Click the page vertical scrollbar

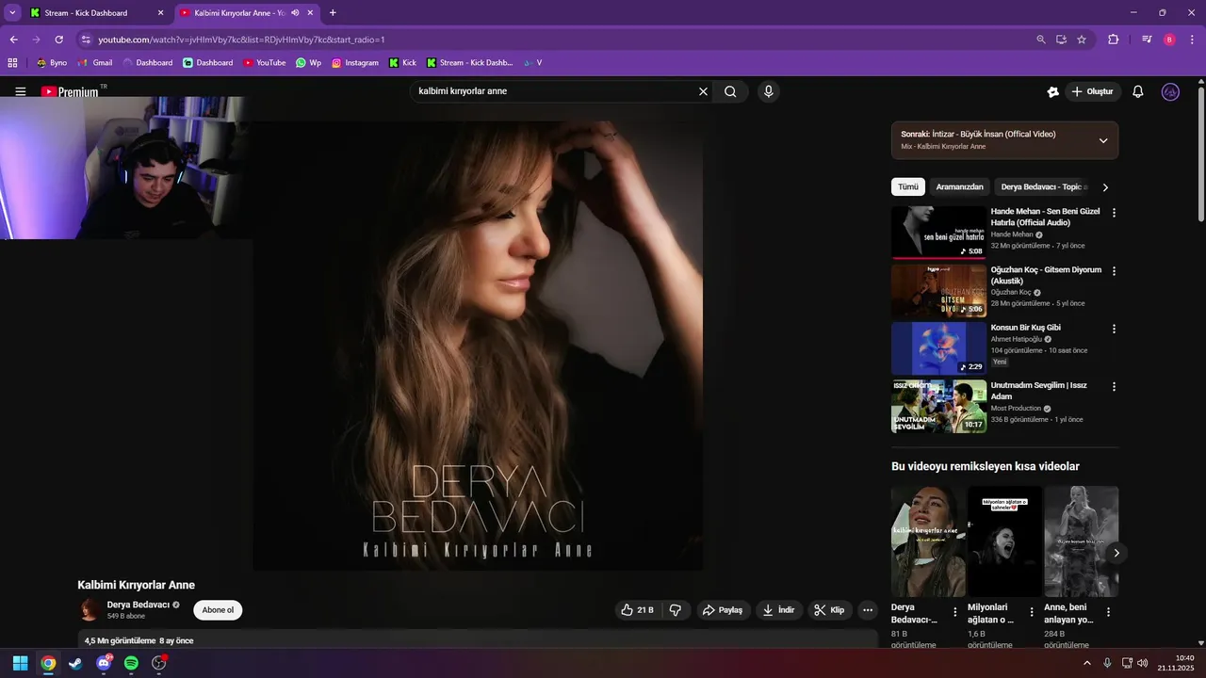coord(1200,155)
